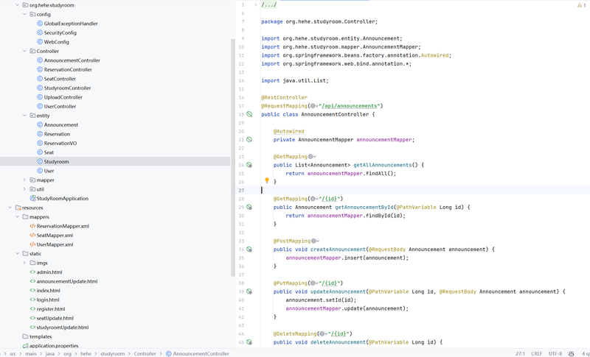Viewport: 590px width, 357px height.
Task: Click the studyroom breadcrumb in navigation bar
Action: [112, 354]
